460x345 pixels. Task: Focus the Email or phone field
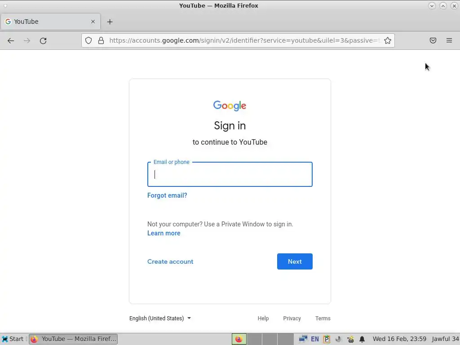pos(230,174)
